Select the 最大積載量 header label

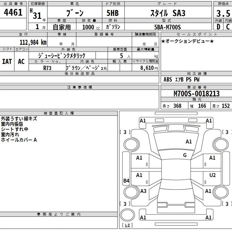coord(146,49)
